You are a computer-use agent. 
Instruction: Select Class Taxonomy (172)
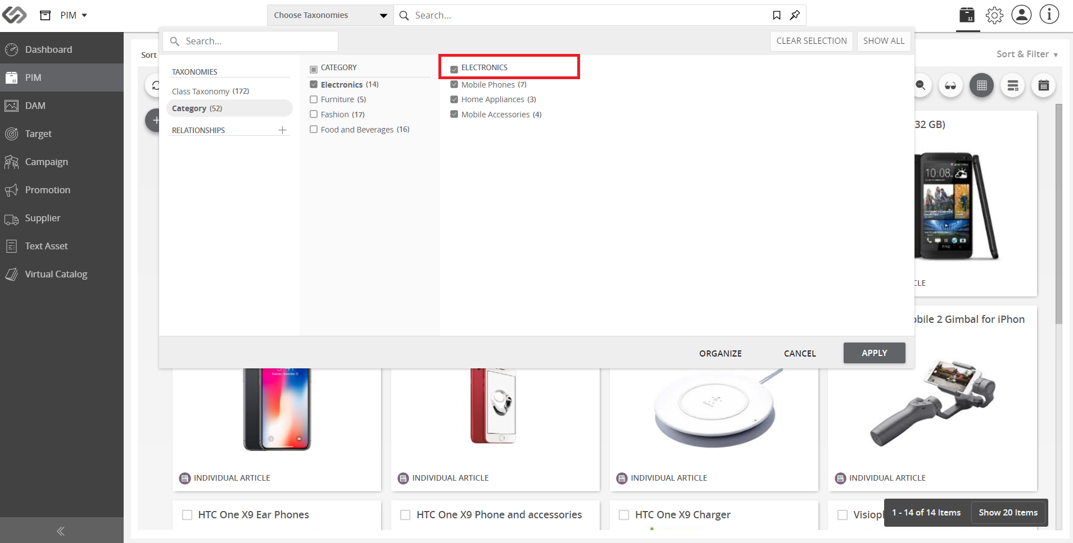(x=210, y=91)
